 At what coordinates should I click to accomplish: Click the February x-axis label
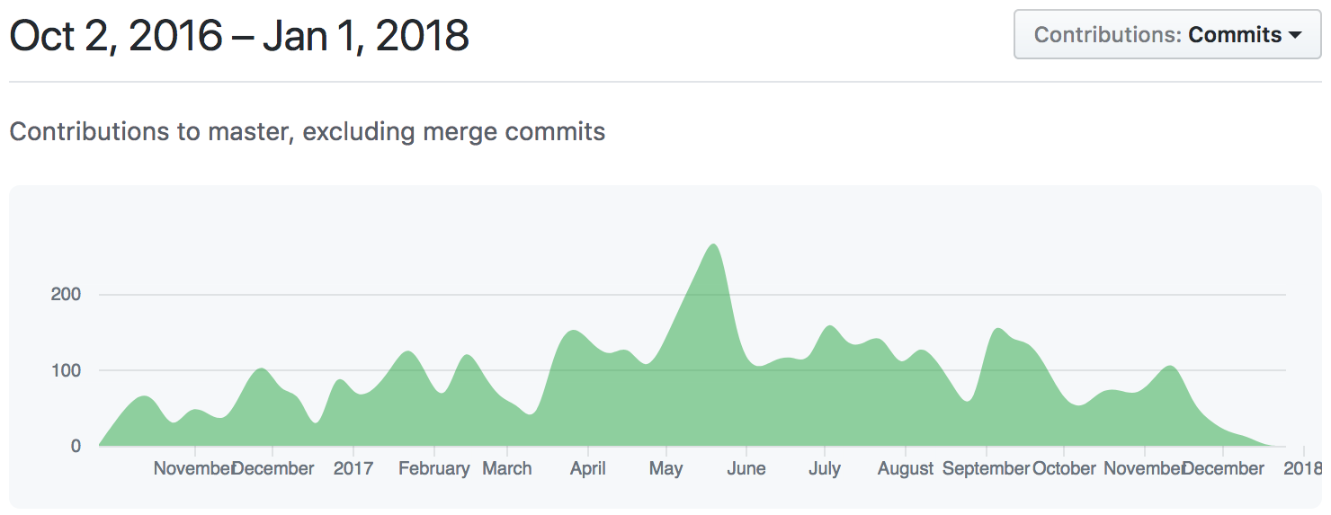pyautogui.click(x=434, y=468)
